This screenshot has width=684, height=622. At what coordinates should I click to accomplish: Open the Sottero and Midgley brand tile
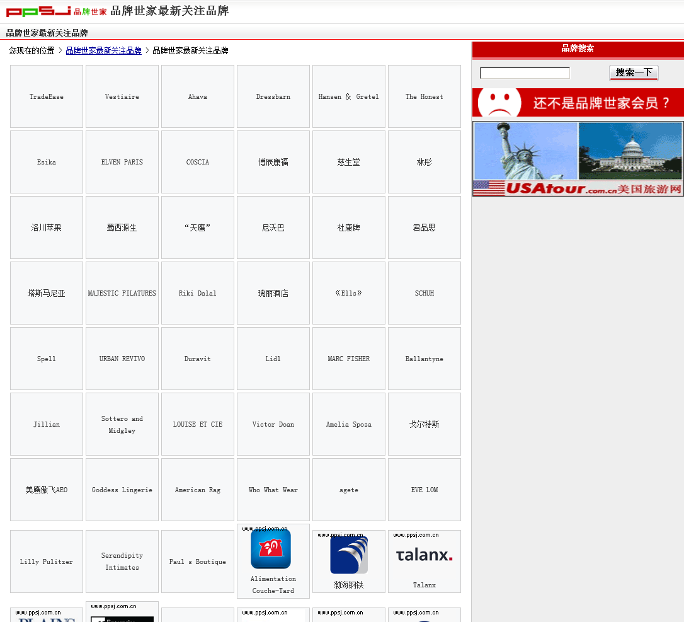click(x=122, y=424)
